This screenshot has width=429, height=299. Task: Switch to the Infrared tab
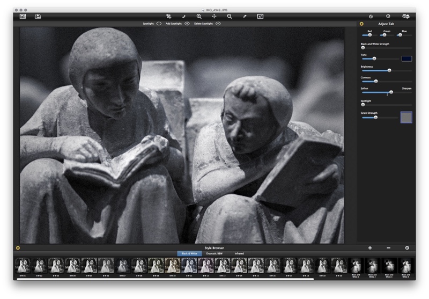(239, 253)
